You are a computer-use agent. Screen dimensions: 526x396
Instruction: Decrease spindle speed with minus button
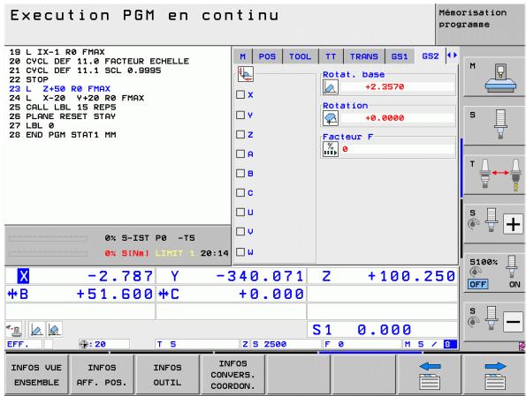point(513,322)
